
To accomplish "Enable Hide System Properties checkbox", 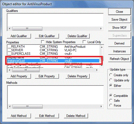I will pyautogui.click(x=43, y=42).
